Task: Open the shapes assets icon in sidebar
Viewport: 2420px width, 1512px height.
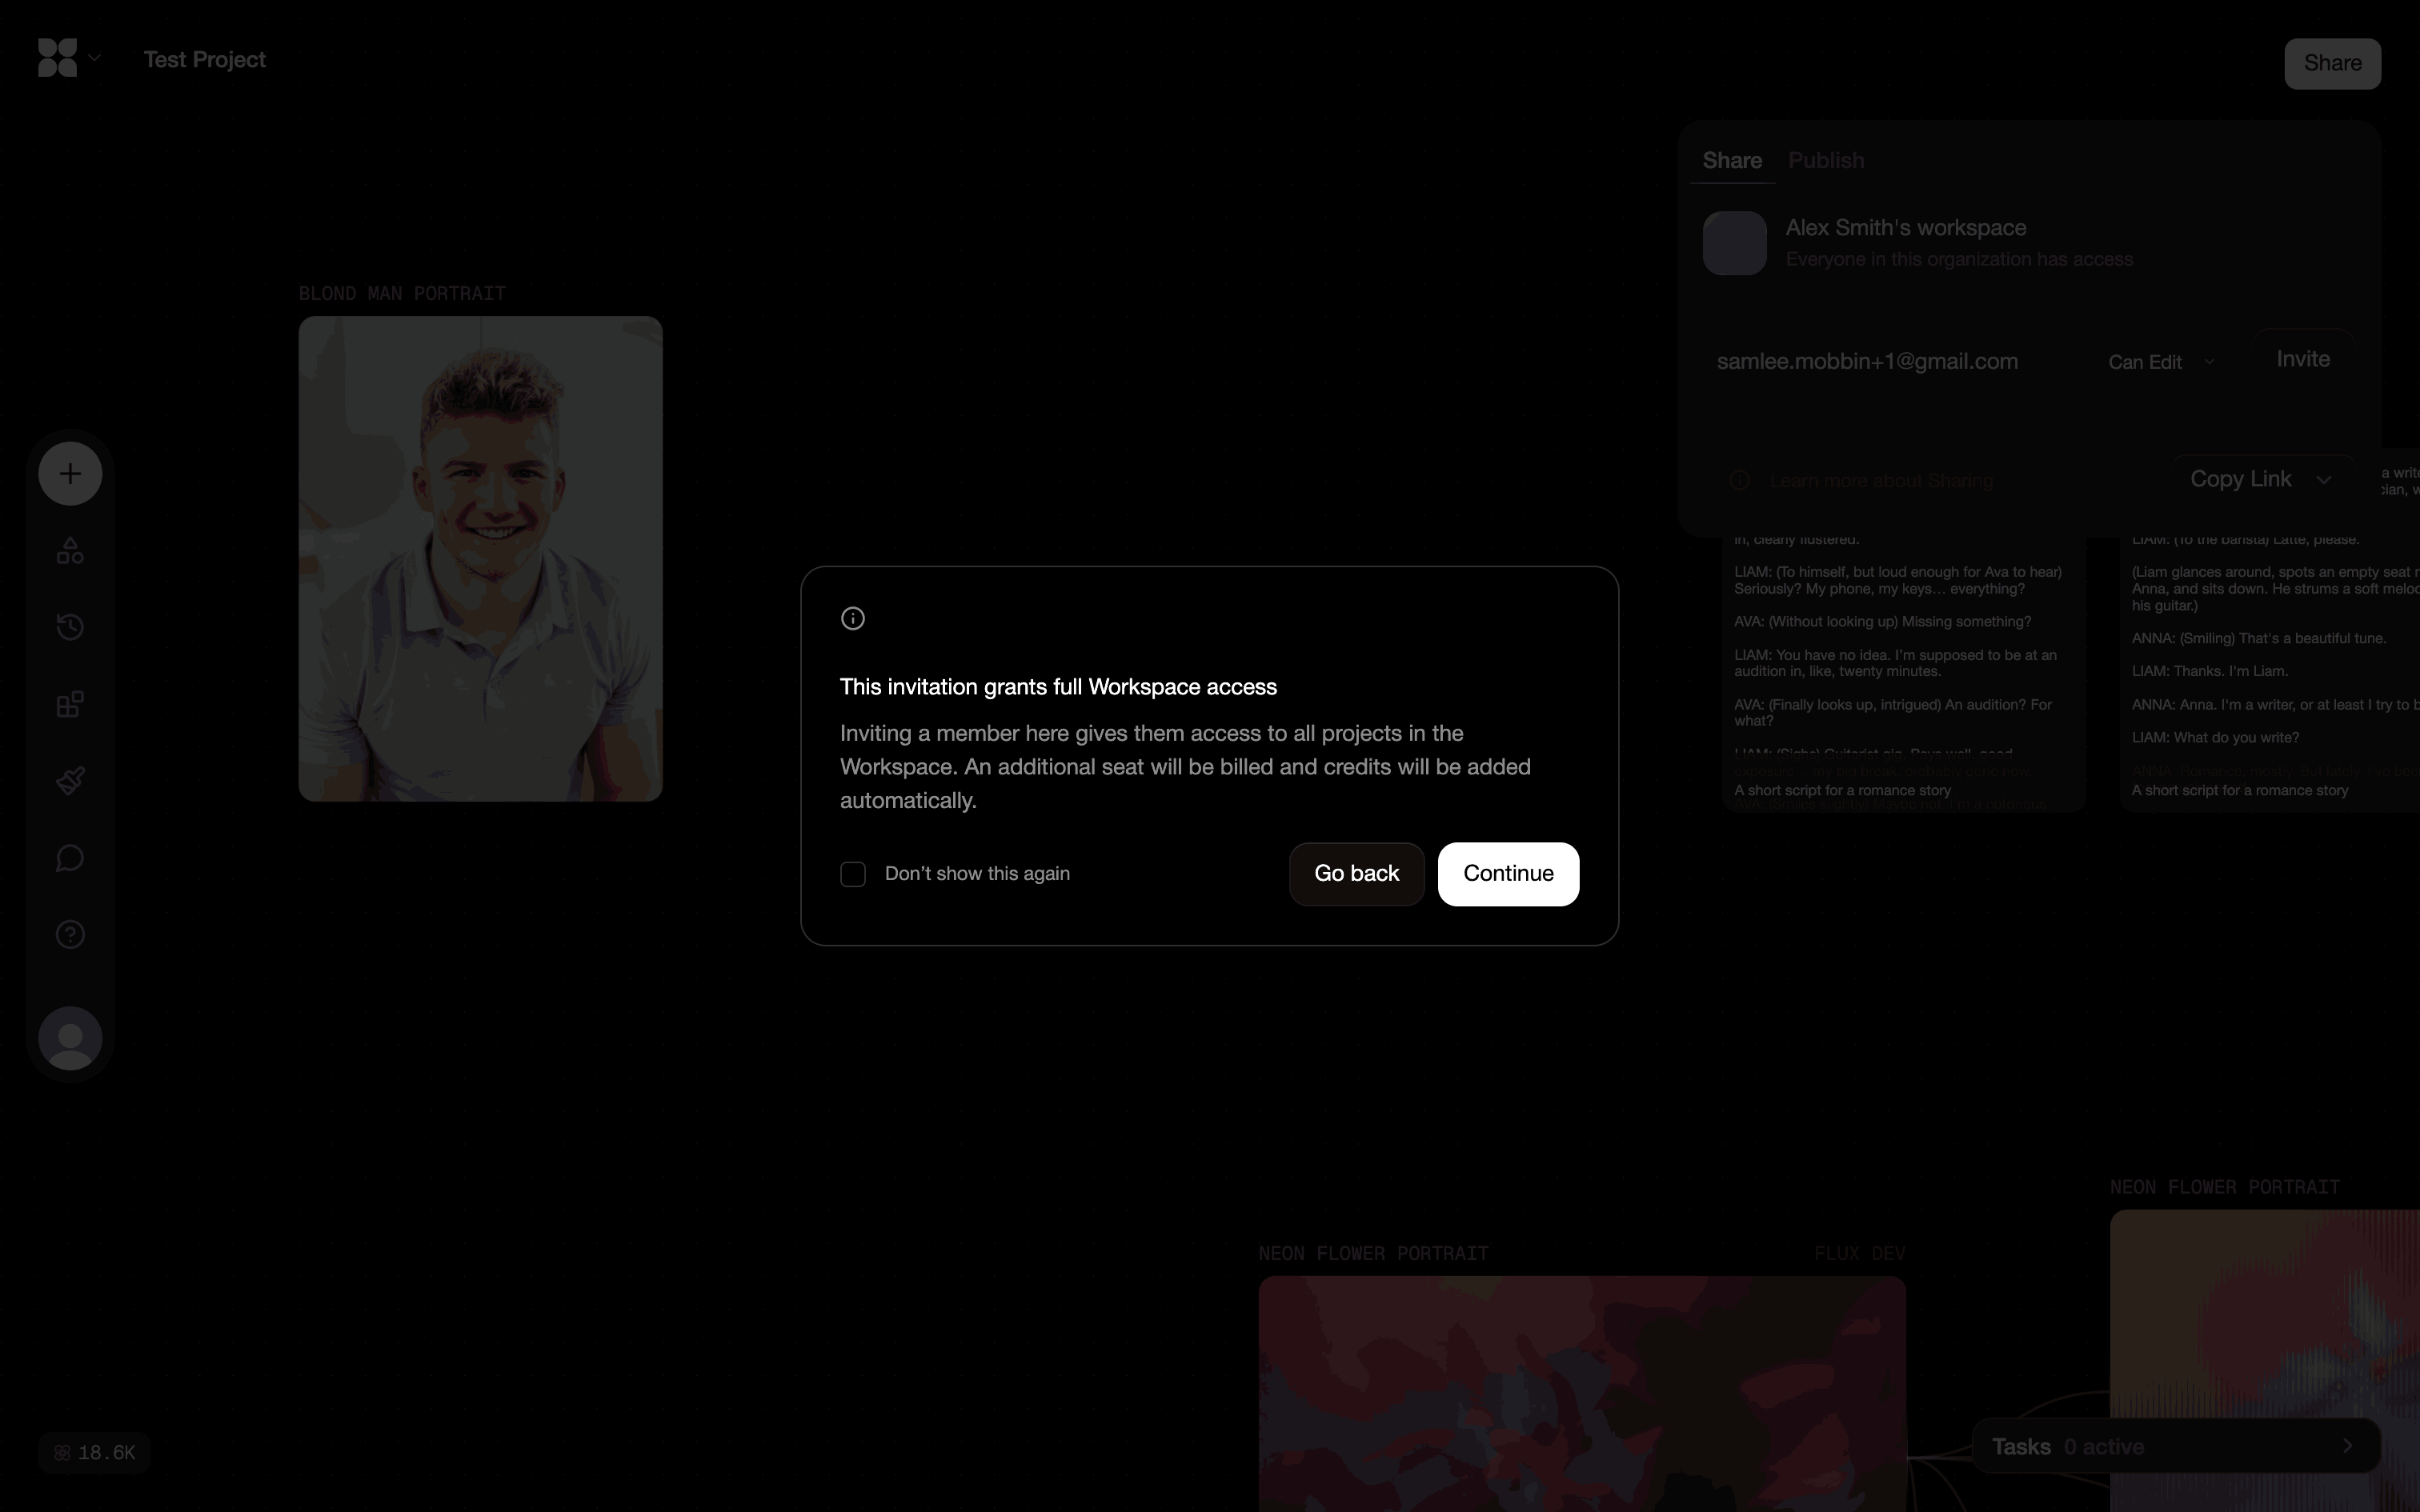Action: click(70, 551)
